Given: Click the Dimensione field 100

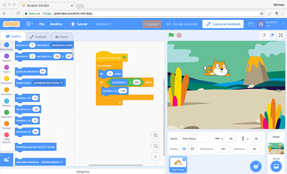Looking at the screenshot, I should tap(223, 149).
